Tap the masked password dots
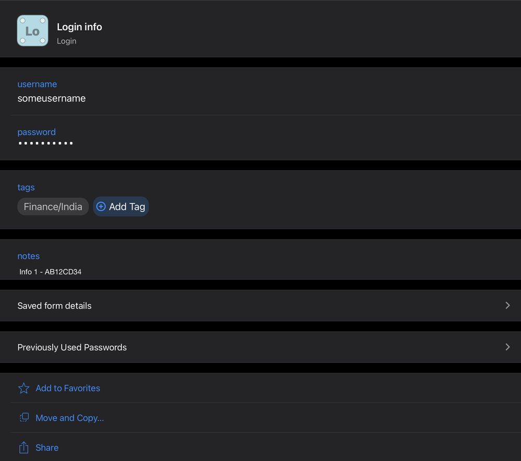 pos(45,143)
